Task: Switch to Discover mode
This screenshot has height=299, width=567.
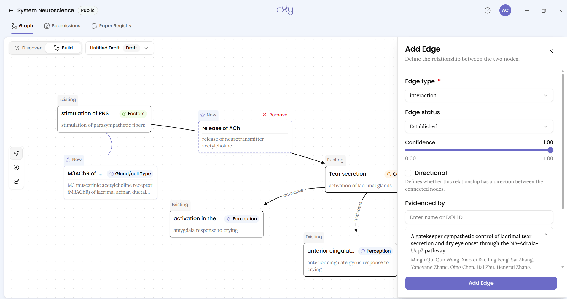Action: (28, 48)
